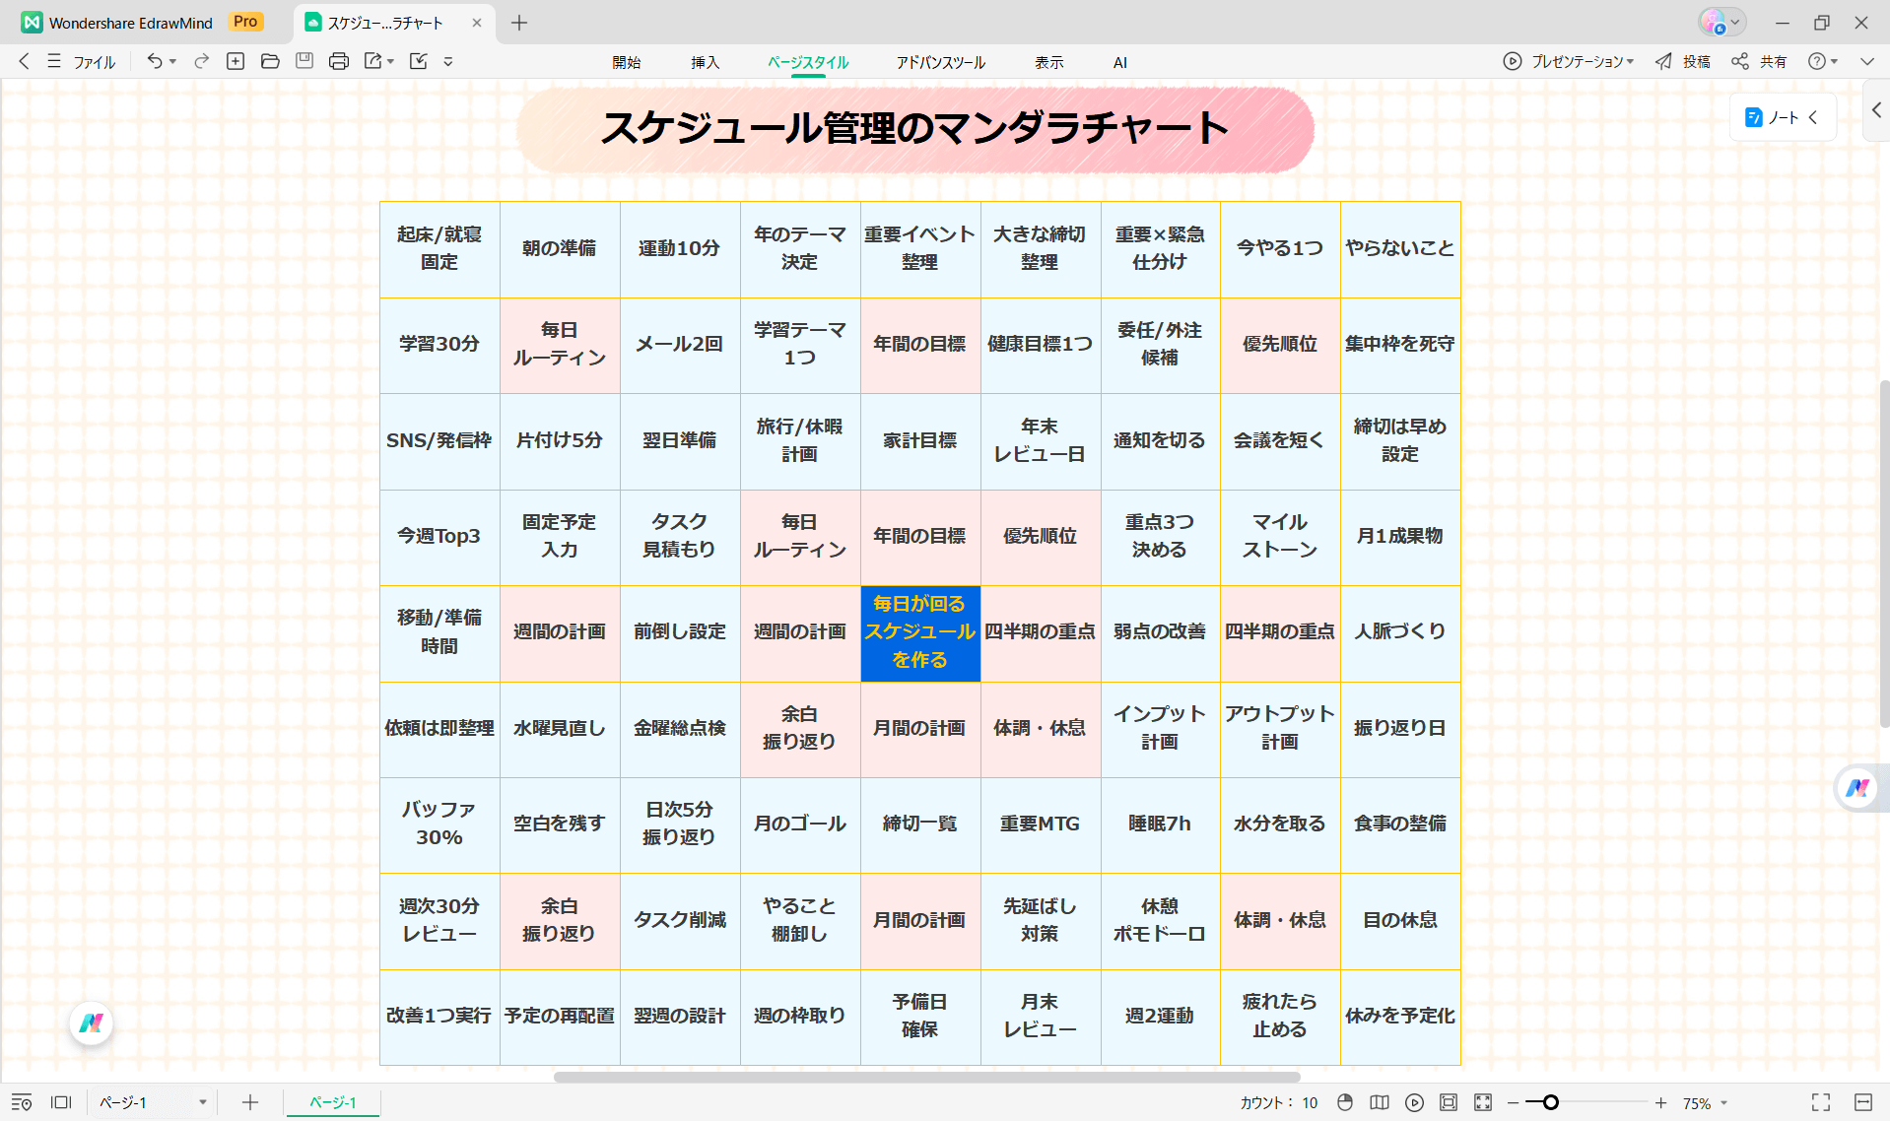Redo the last action
The image size is (1890, 1121).
point(200,61)
